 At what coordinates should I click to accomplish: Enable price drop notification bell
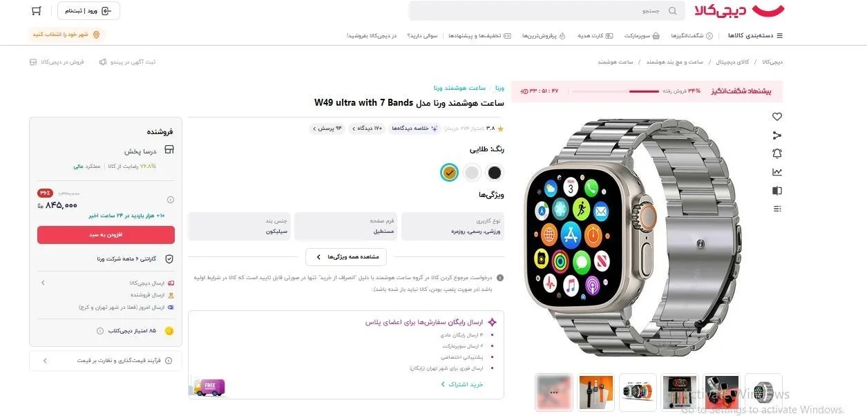click(x=777, y=153)
